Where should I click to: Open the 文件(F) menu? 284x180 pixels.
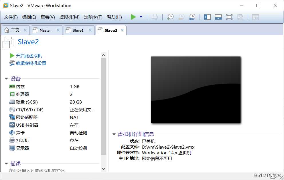click(11, 17)
